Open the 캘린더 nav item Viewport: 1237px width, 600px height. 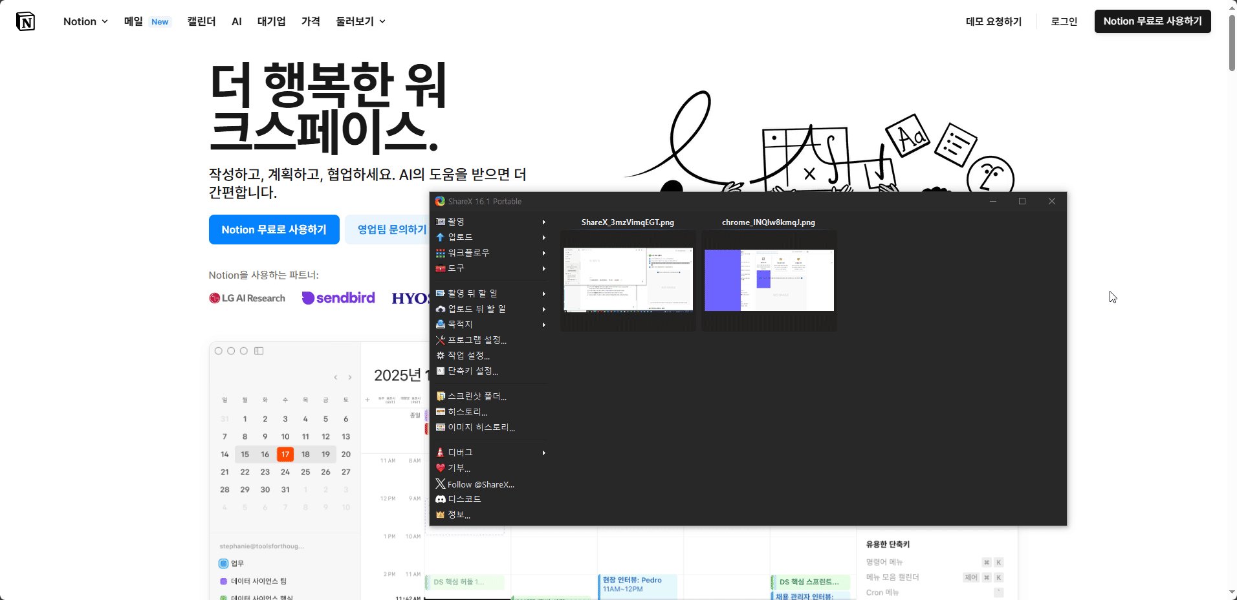(x=201, y=21)
